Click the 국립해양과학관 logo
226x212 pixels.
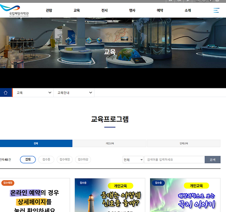click(x=15, y=10)
